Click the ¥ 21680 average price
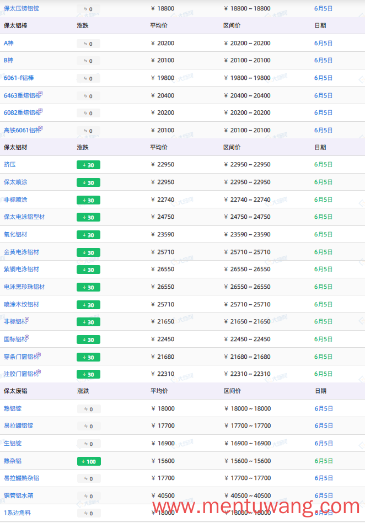365x523 pixels. pos(163,357)
